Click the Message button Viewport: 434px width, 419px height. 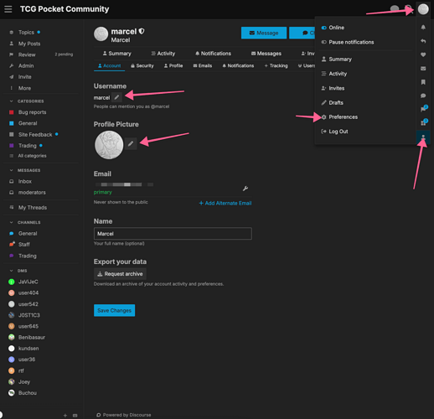264,33
